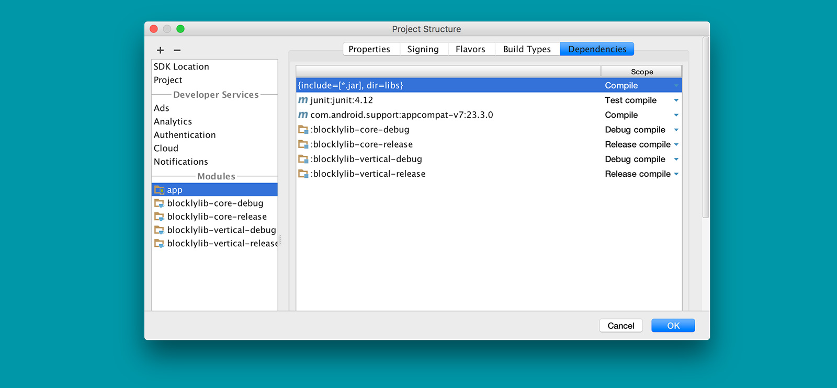This screenshot has width=837, height=388.
Task: Click folder icon of :blocklylib-vertical-debug dependency
Action: [x=303, y=159]
